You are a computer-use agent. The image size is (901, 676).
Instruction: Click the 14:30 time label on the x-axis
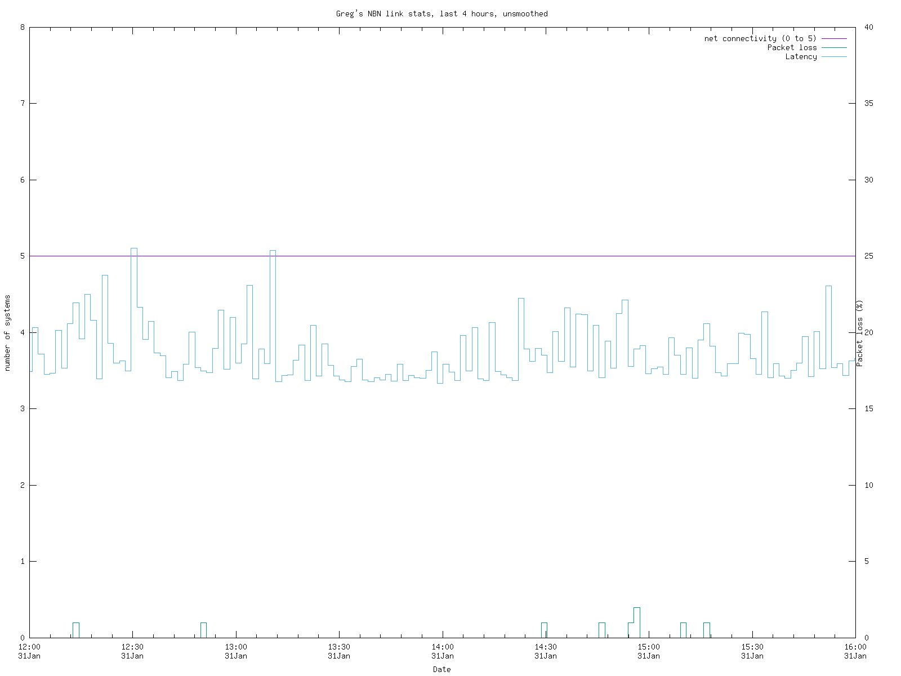click(x=546, y=647)
